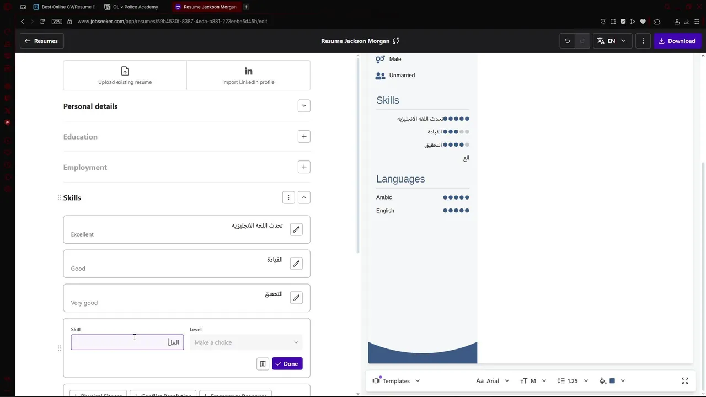Expand the Personal details section
This screenshot has width=706, height=397.
click(304, 106)
